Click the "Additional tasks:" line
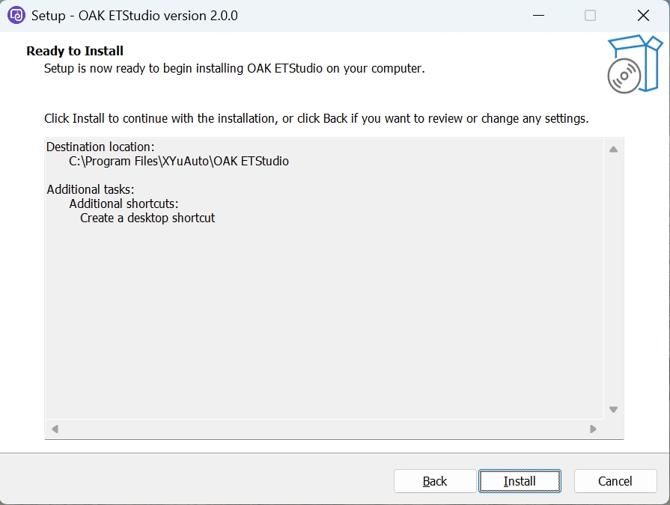Screen dimensions: 670x505 (x=91, y=189)
